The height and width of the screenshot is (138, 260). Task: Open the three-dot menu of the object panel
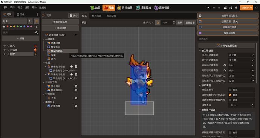click(x=37, y=14)
